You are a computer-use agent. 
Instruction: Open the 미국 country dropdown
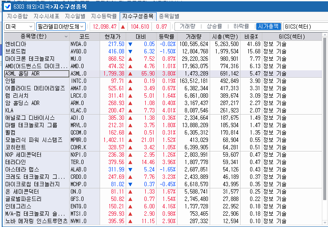pos(19,26)
